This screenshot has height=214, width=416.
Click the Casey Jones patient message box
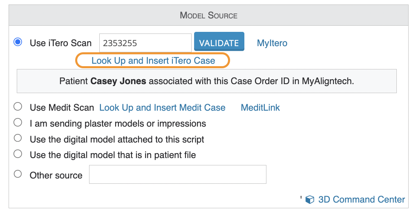point(207,81)
